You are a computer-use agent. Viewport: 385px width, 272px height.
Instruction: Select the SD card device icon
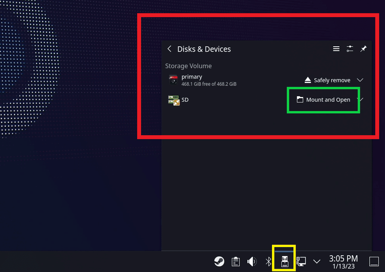point(174,100)
